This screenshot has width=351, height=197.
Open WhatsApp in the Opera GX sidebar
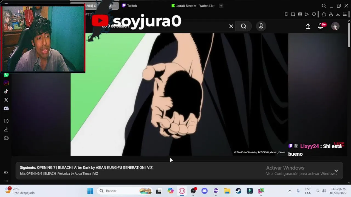pyautogui.click(x=6, y=75)
